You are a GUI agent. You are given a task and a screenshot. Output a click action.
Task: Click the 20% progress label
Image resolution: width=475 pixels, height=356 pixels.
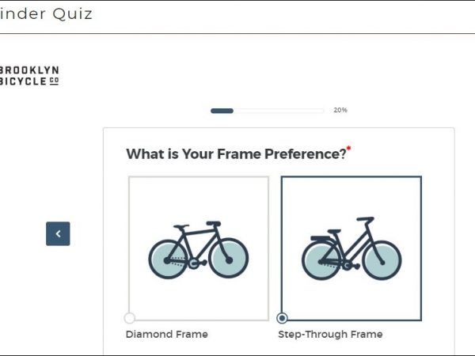[x=340, y=111]
